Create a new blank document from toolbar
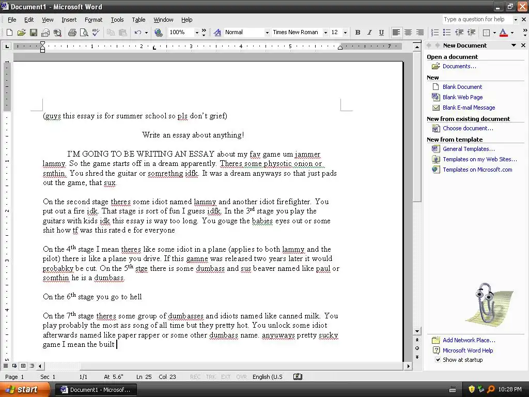The image size is (529, 397). click(9, 33)
